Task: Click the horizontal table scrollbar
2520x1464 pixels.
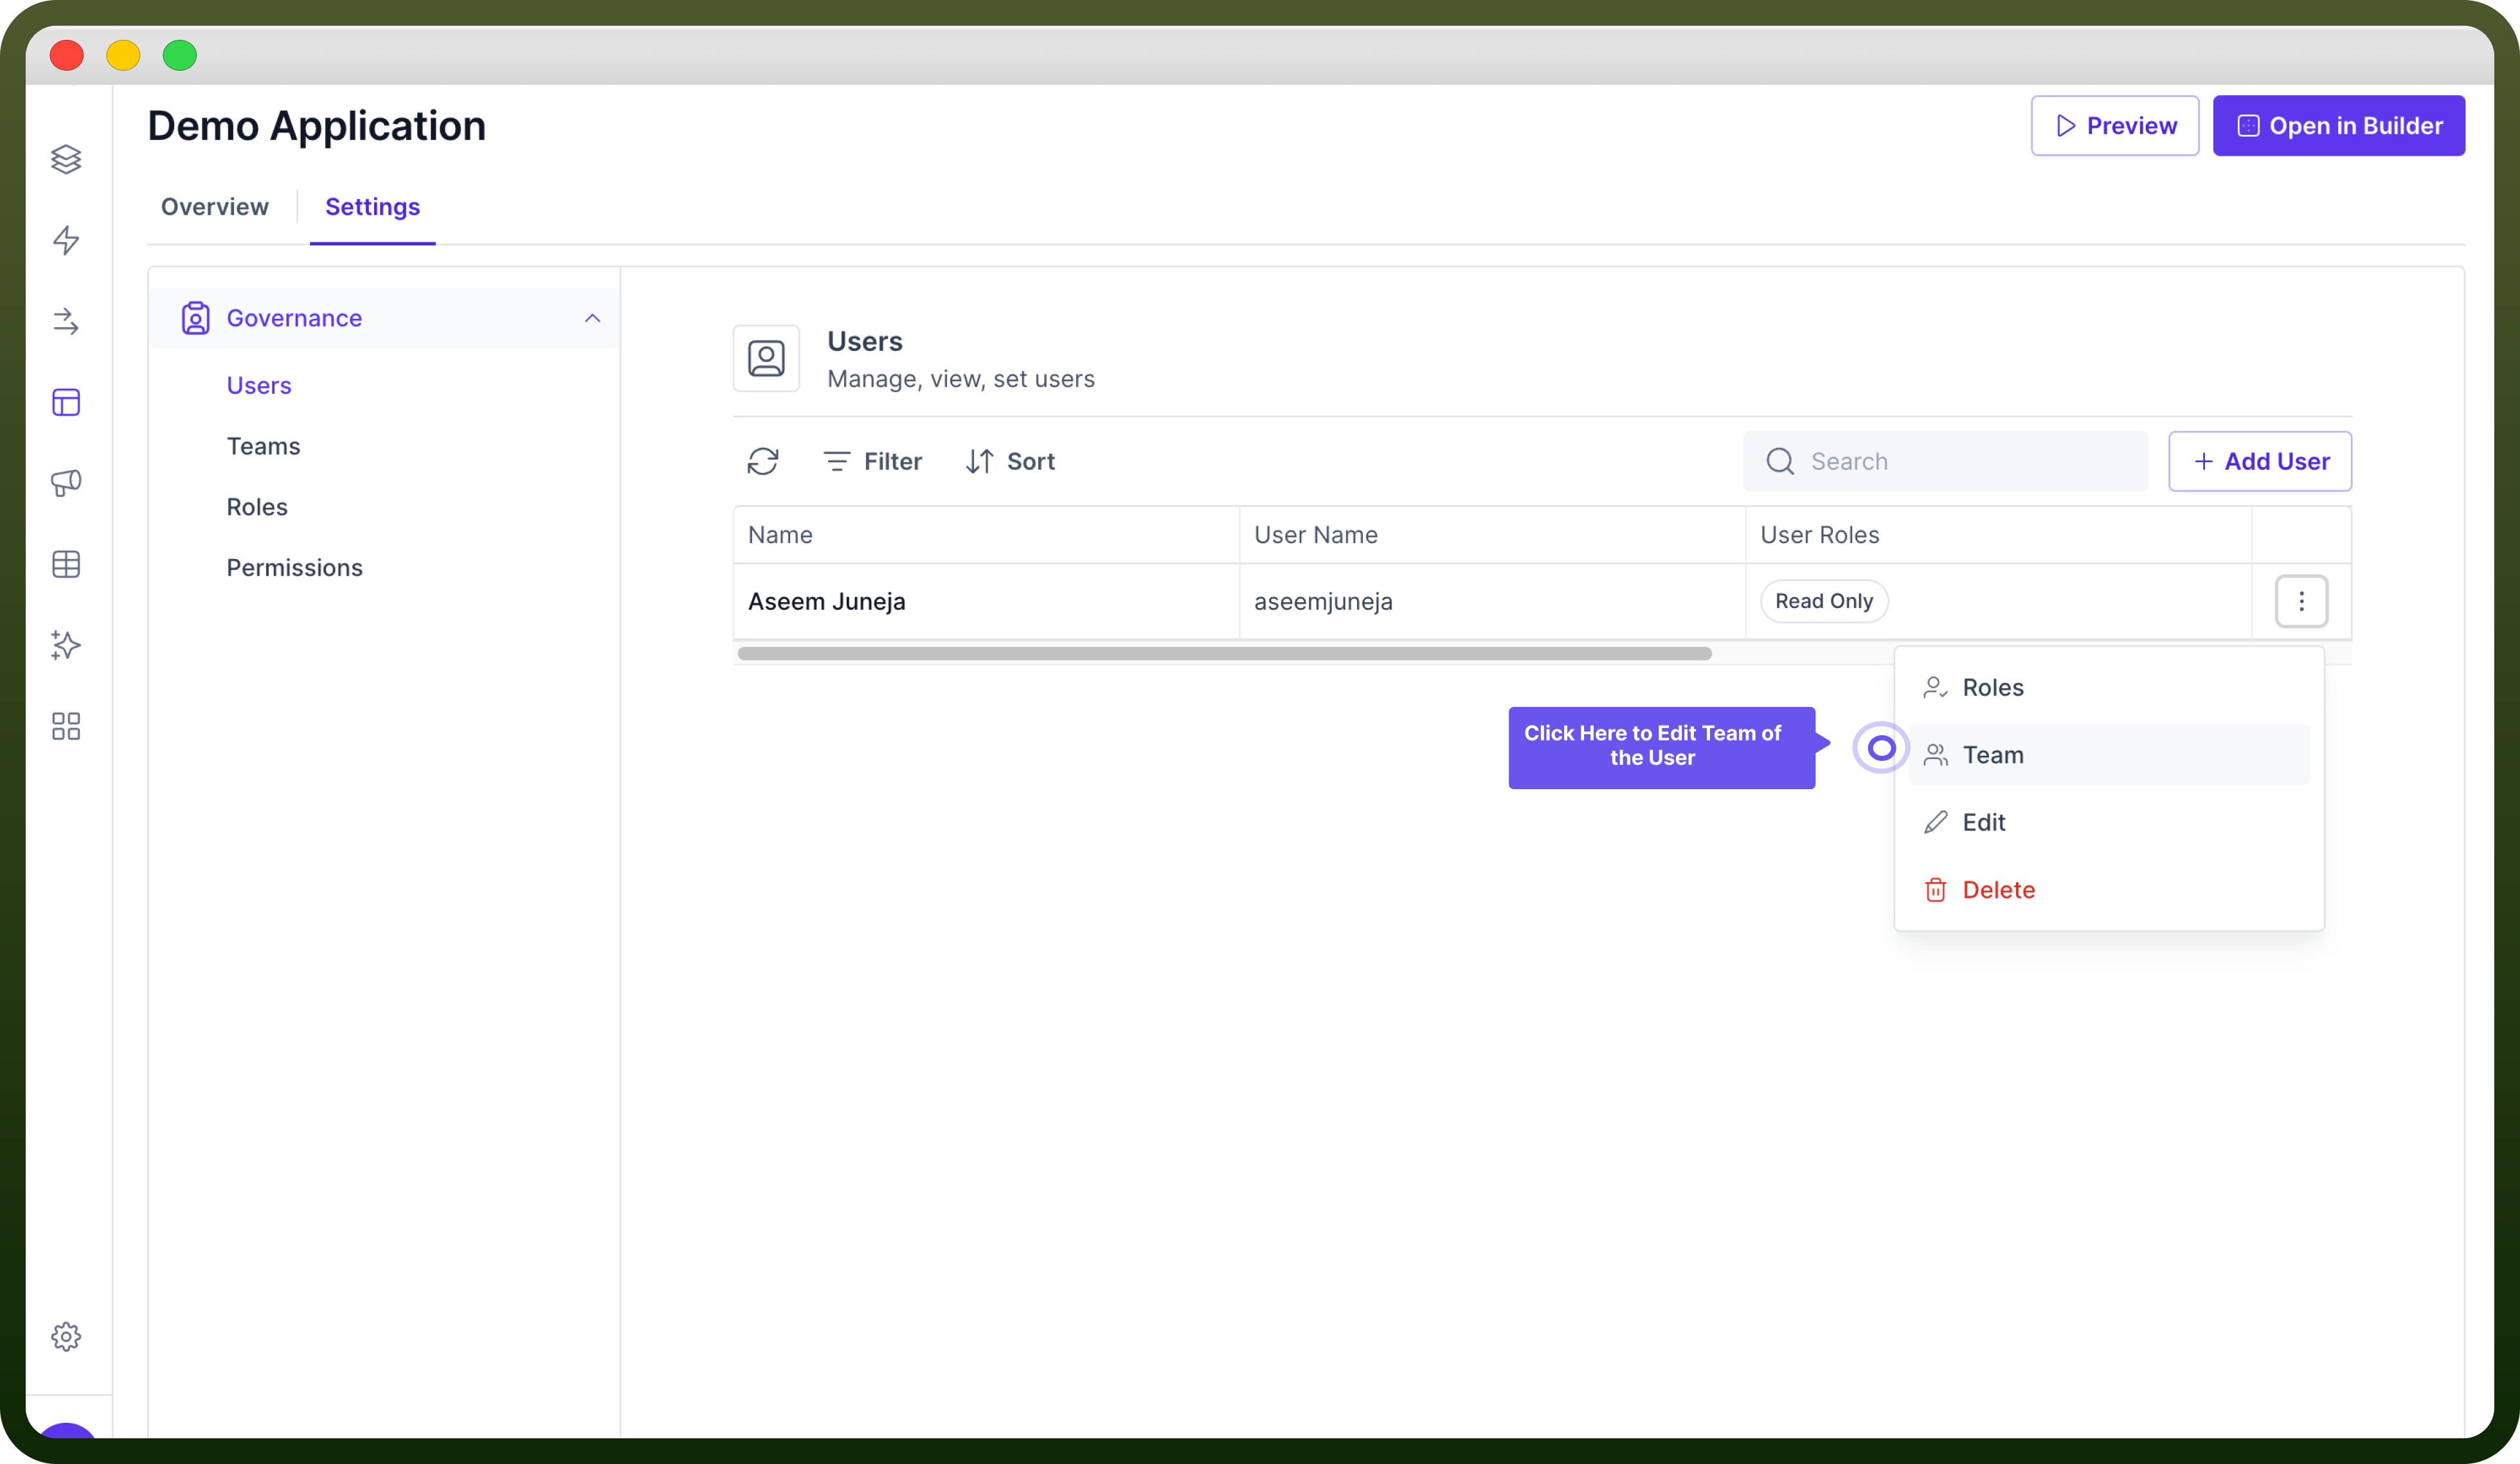Action: (x=1224, y=653)
